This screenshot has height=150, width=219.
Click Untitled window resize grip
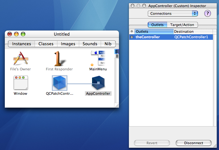click(117, 105)
